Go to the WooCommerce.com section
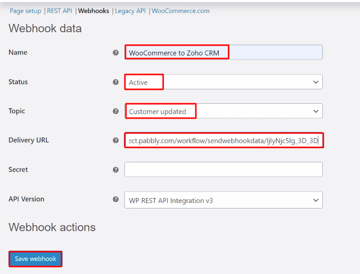 [x=180, y=11]
